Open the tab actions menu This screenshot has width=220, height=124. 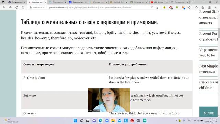click(3, 2)
